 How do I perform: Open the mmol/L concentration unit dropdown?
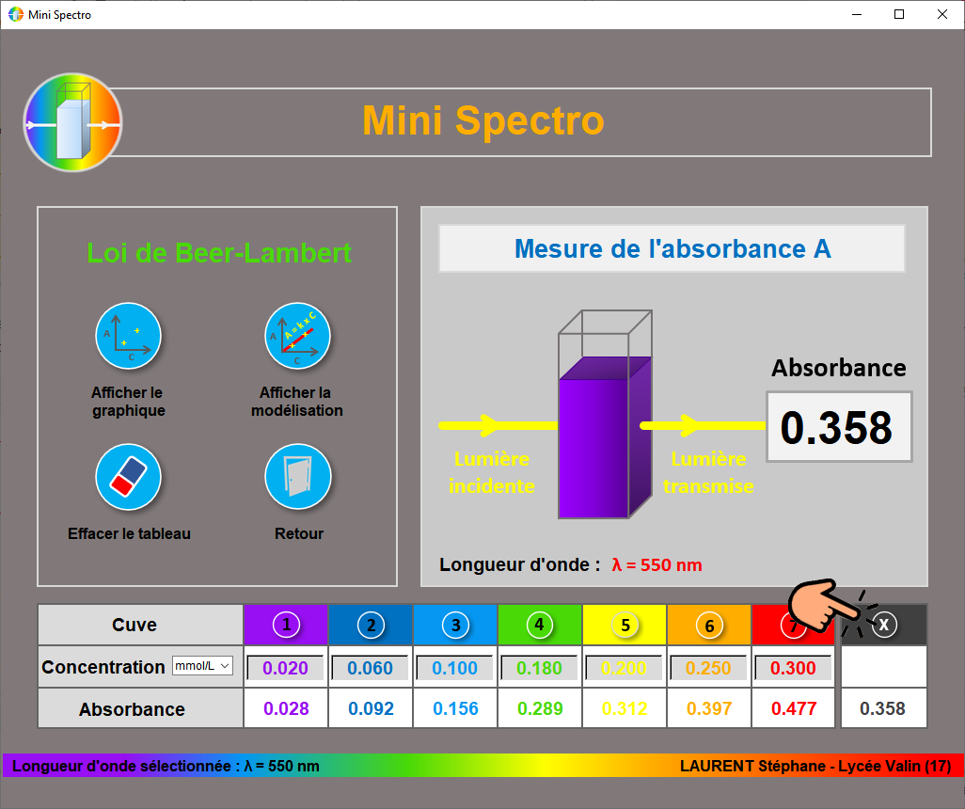(202, 667)
